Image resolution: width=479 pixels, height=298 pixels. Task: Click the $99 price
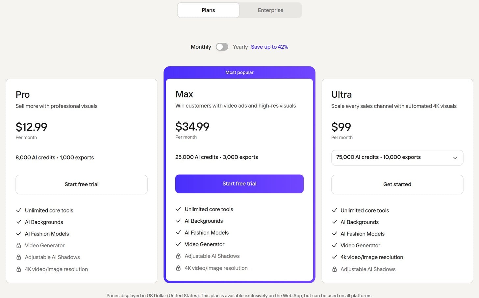point(341,127)
